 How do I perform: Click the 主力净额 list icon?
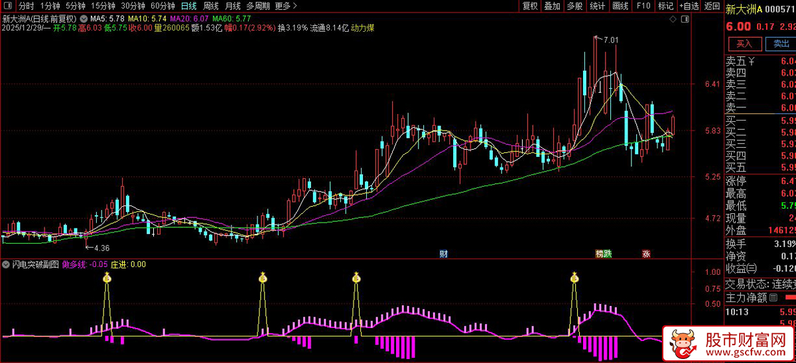point(773,298)
